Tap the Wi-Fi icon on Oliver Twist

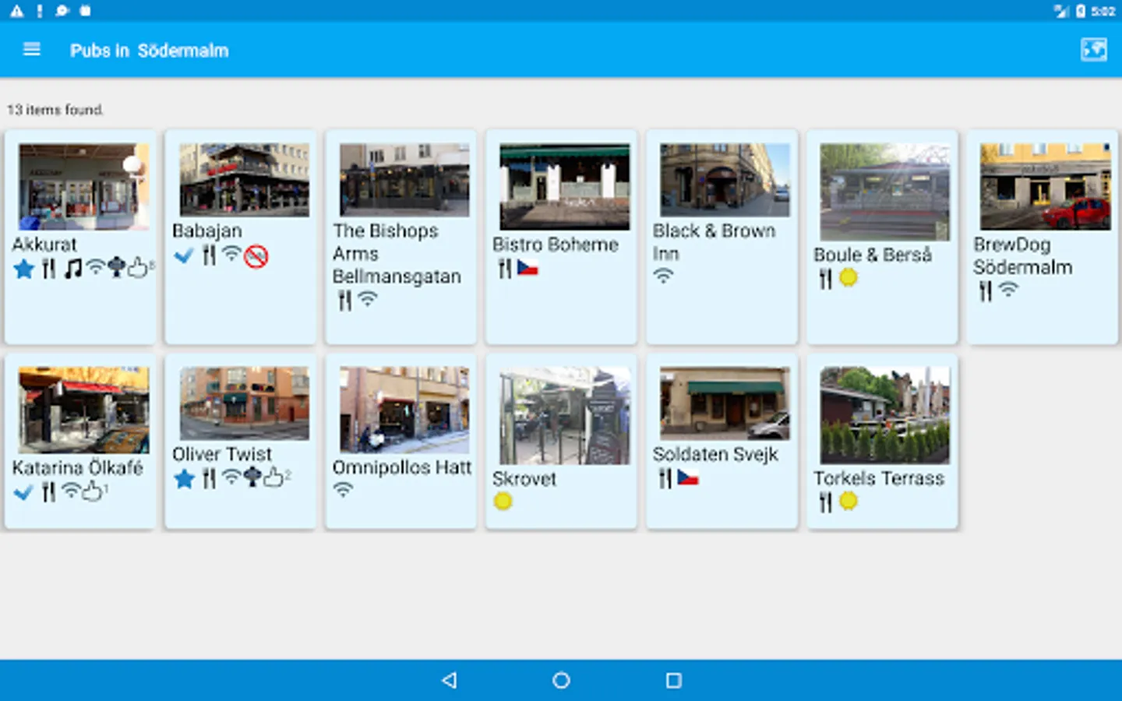[x=231, y=477]
